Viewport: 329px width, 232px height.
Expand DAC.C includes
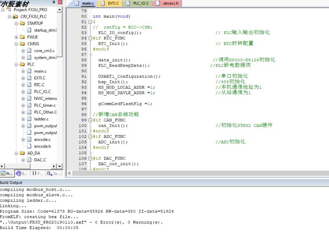(23, 160)
